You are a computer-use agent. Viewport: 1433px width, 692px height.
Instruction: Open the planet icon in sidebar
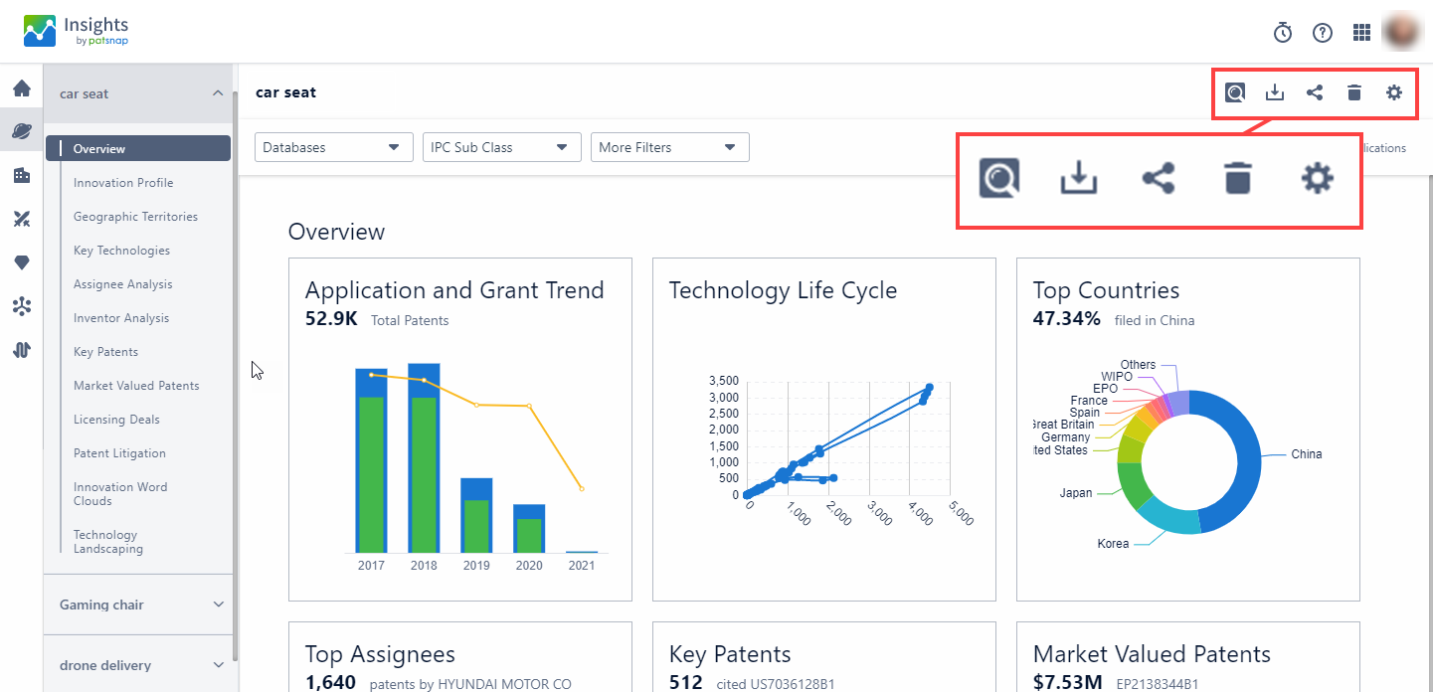pos(21,131)
